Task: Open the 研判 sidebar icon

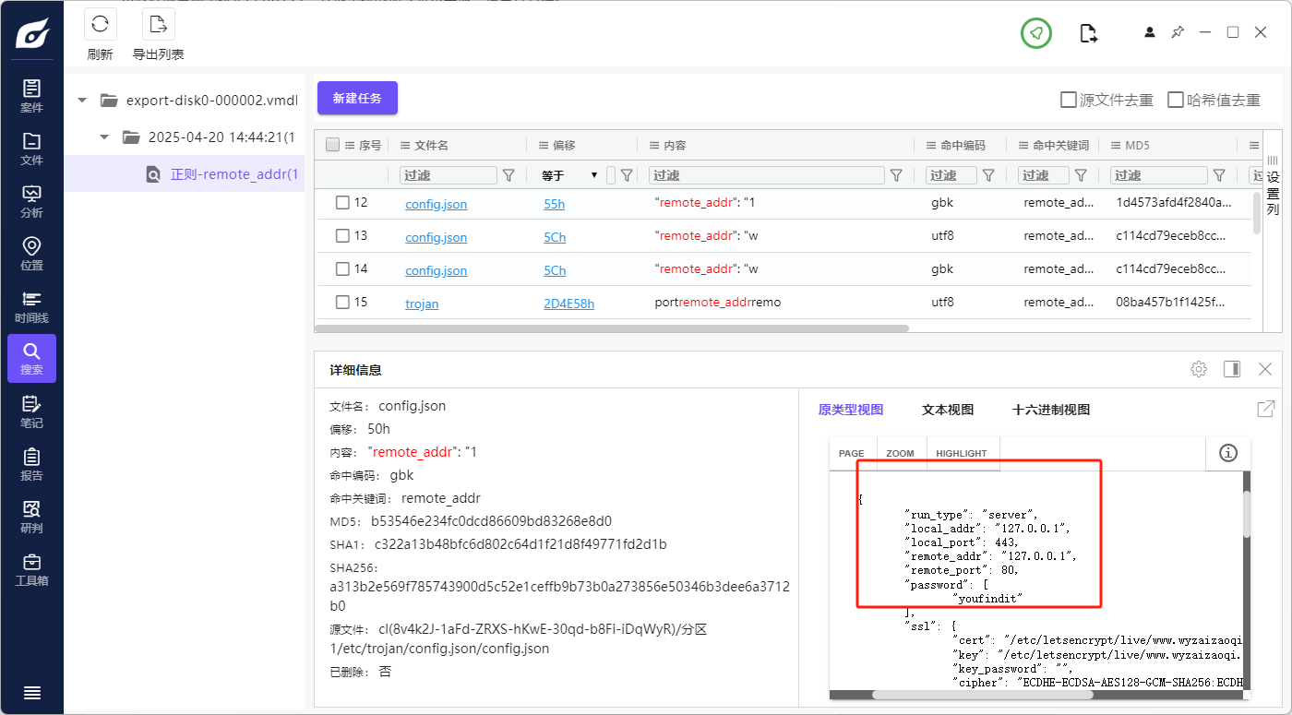Action: 31,516
